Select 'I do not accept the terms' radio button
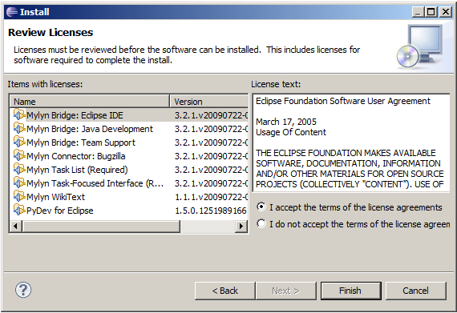Viewport: 457px width, 313px height. pos(261,223)
